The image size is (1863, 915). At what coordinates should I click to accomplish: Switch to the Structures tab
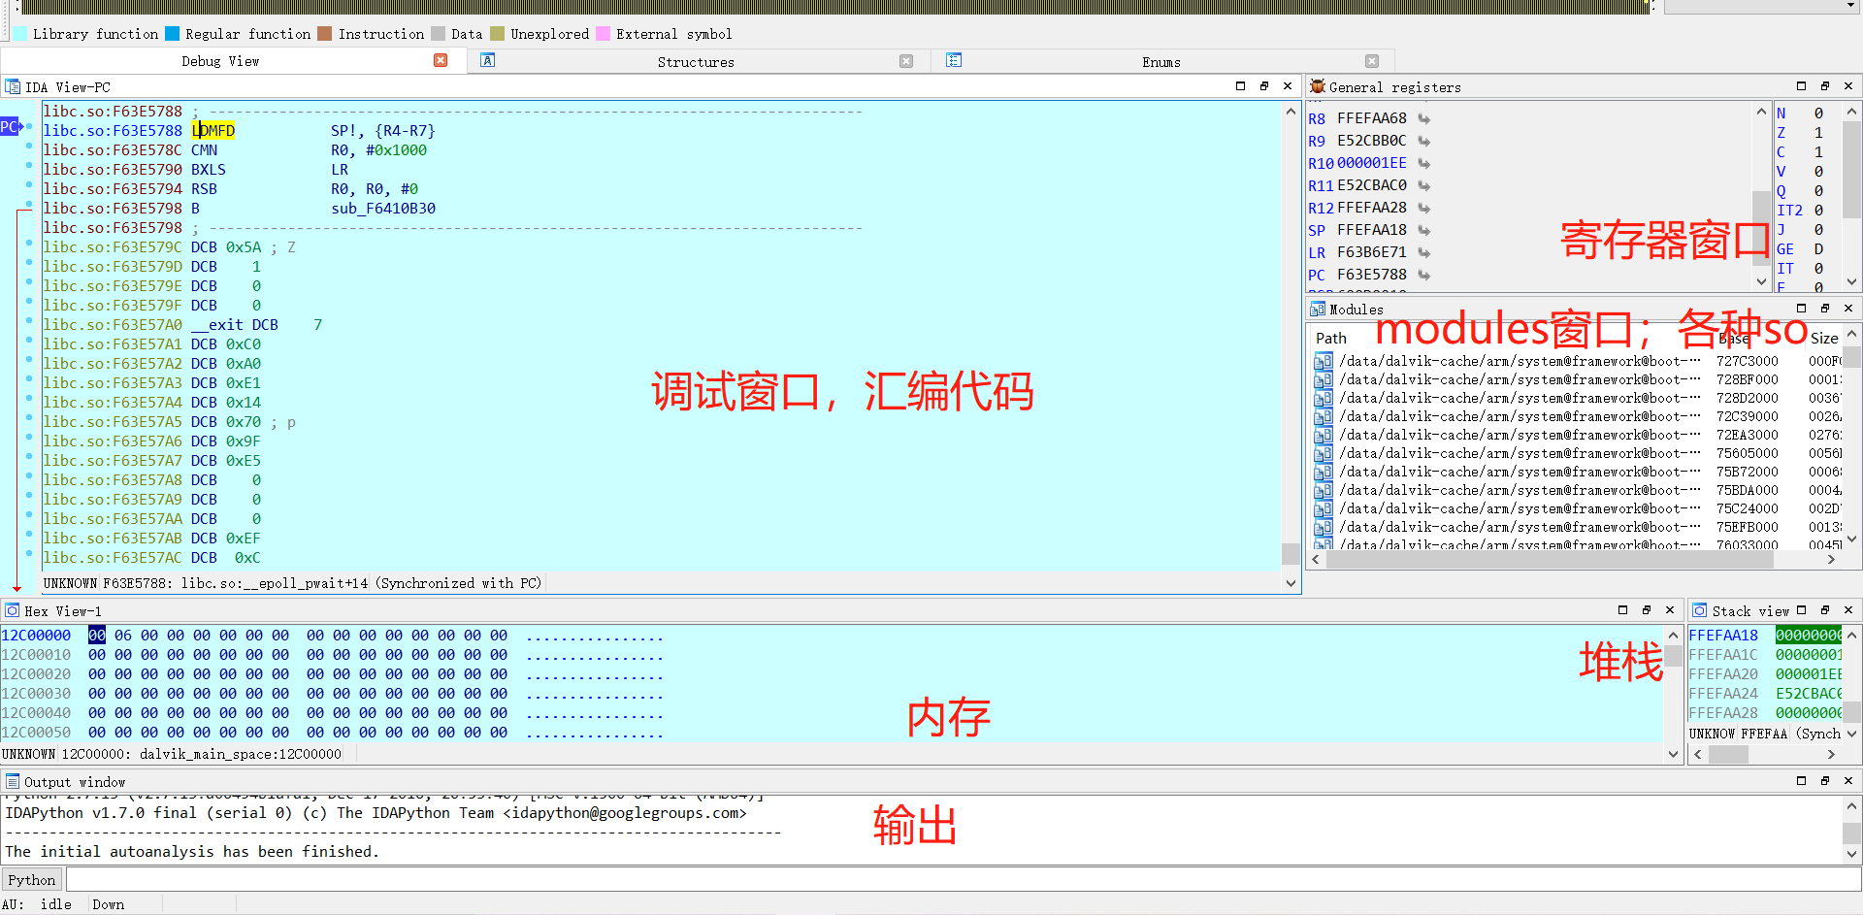click(696, 61)
